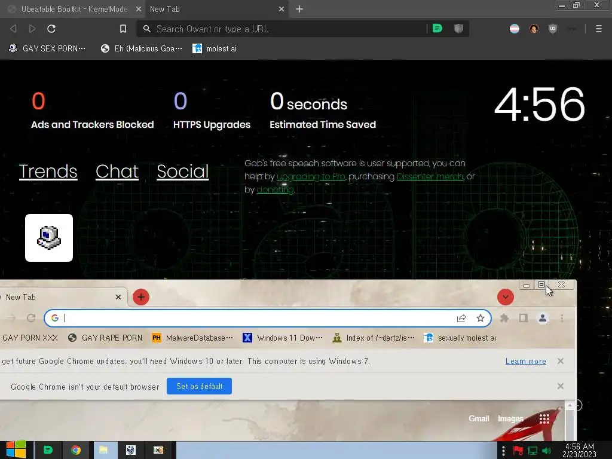Dismiss the Windows 7 update notice
This screenshot has width=612, height=459.
point(561,361)
